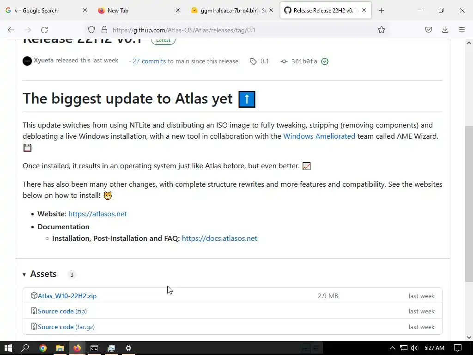Click the file icon for Source code (zip)
Image resolution: width=473 pixels, height=355 pixels.
click(34, 311)
